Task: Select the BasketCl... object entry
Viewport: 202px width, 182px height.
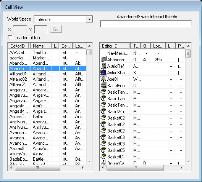Action: tap(142, 157)
